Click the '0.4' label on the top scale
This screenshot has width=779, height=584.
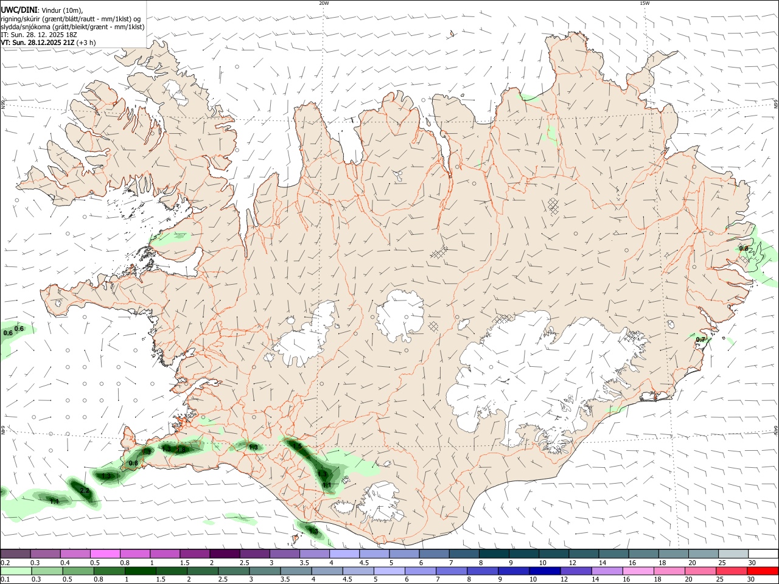65,563
